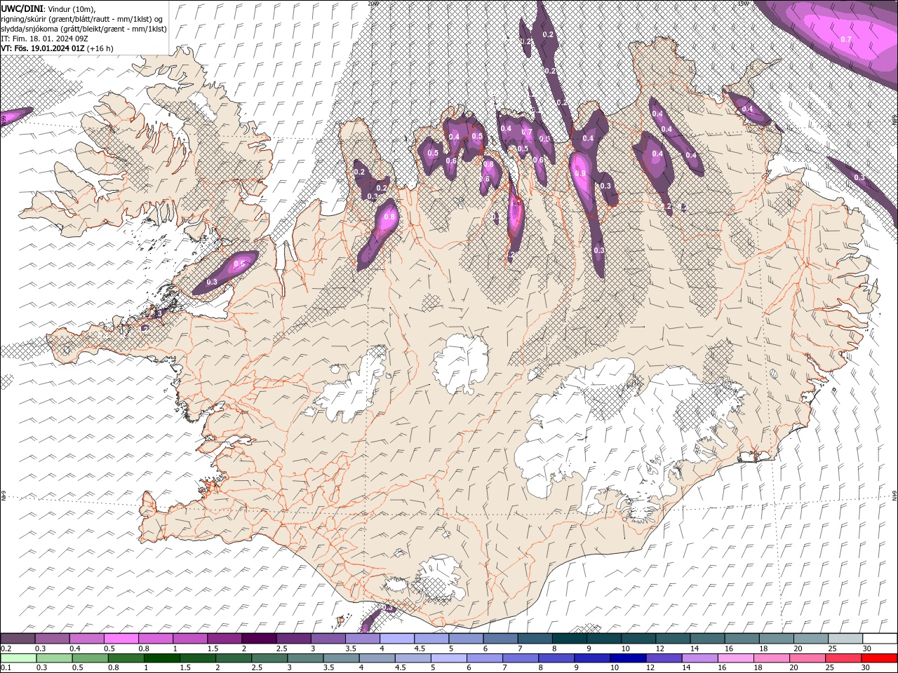Click the slydda/snjókoma legend description line
The image size is (898, 673).
click(x=83, y=28)
